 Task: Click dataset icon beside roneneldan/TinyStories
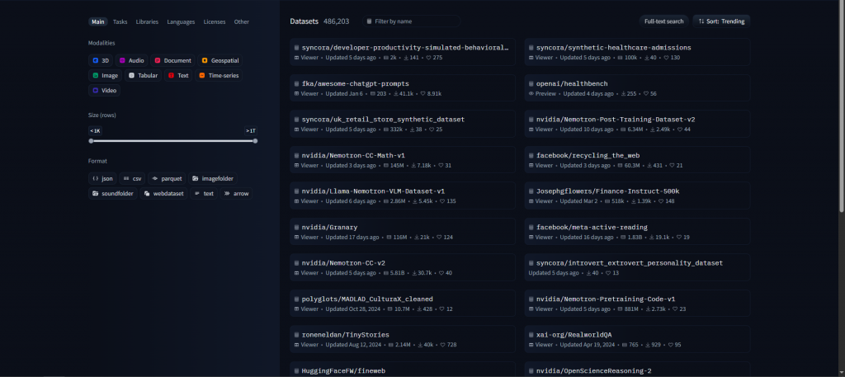(296, 334)
